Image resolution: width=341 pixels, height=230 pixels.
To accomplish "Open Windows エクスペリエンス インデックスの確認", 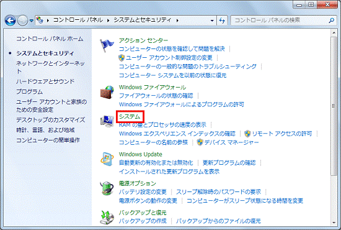I will [177, 134].
